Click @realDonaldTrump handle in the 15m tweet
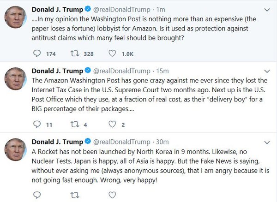This screenshot has width=277, height=202. click(122, 71)
